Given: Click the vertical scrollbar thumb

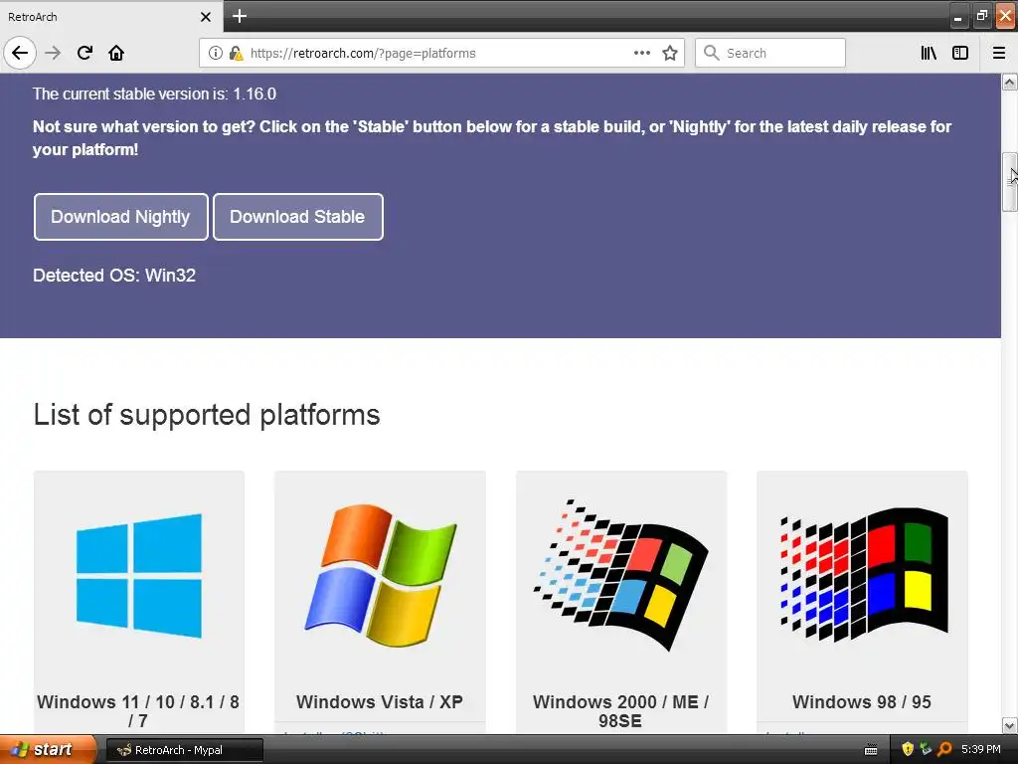Looking at the screenshot, I should click(x=1010, y=182).
